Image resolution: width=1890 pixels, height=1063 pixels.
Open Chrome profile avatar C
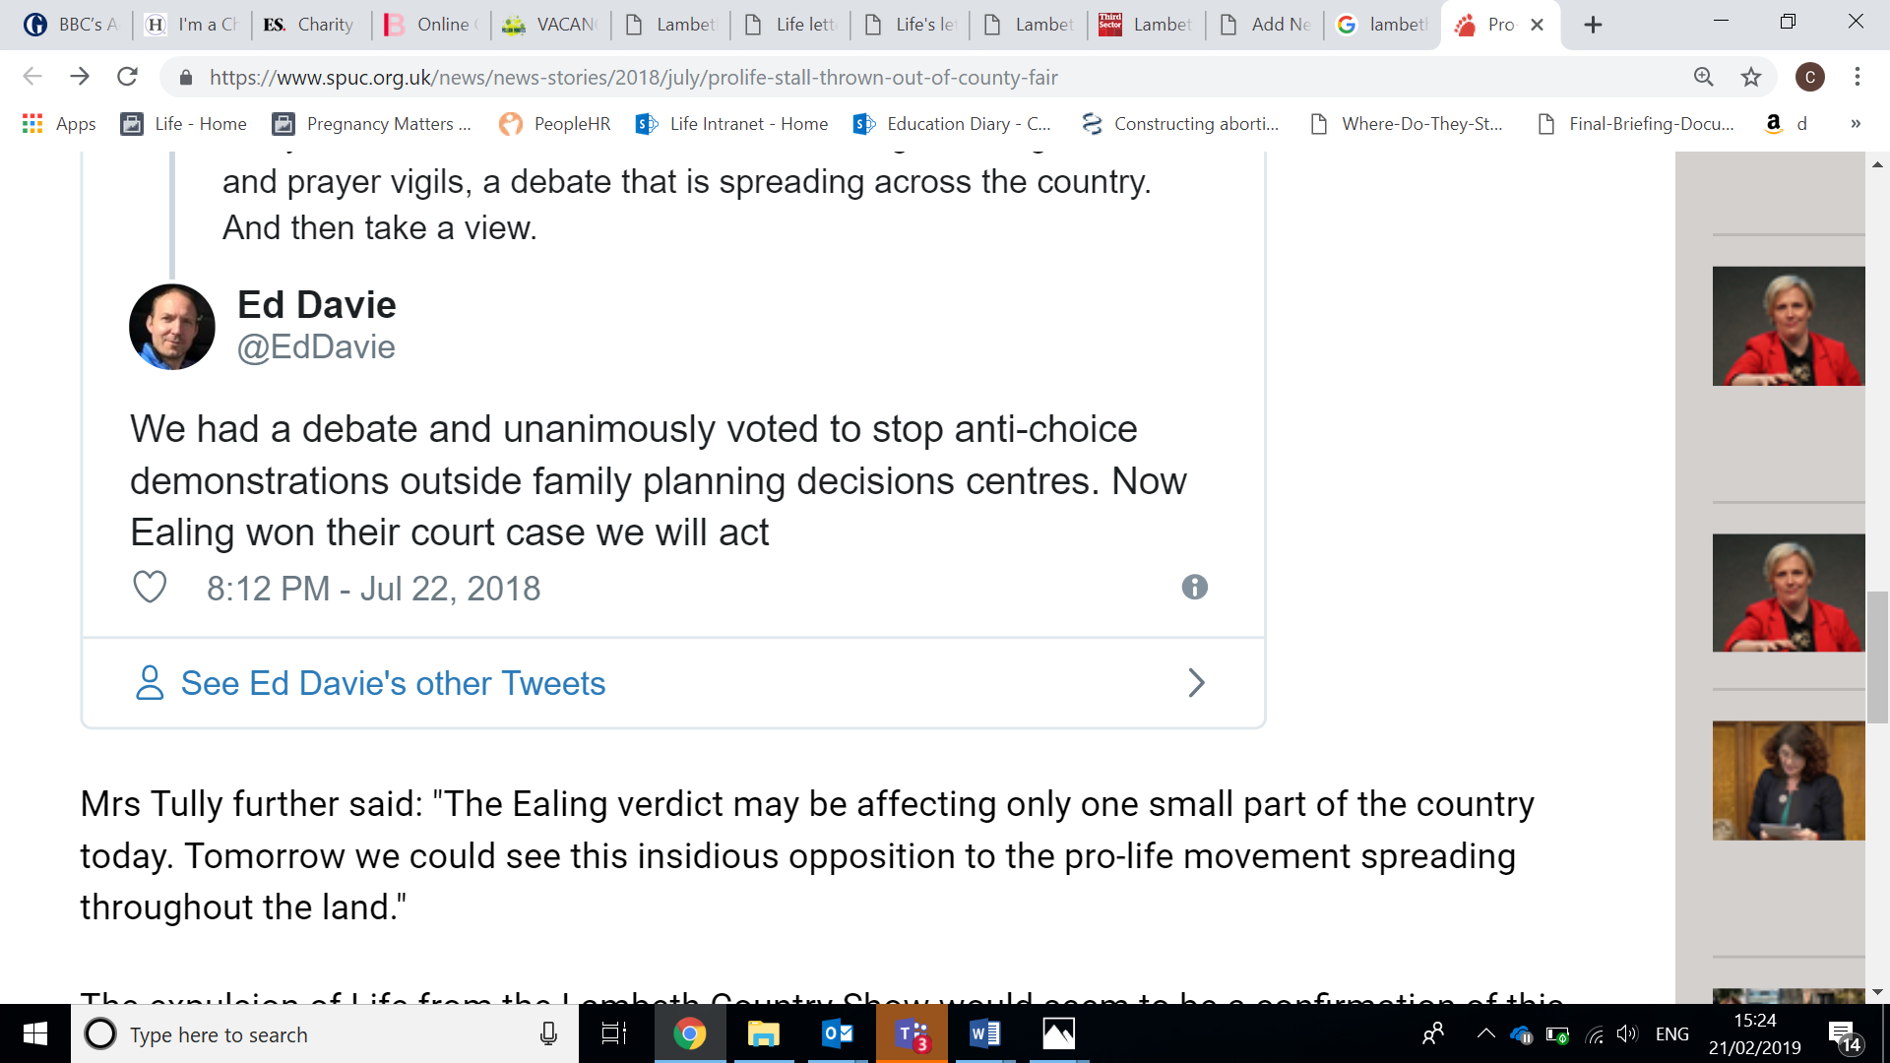tap(1809, 77)
